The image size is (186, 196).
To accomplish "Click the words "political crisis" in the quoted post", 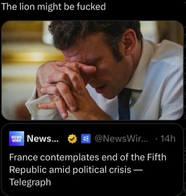I will click(102, 170).
